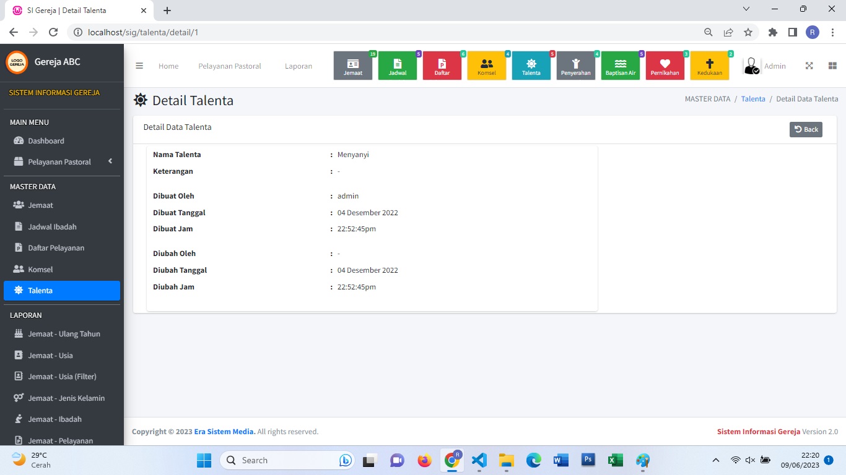Click the Back button
The height and width of the screenshot is (475, 846).
click(x=806, y=129)
